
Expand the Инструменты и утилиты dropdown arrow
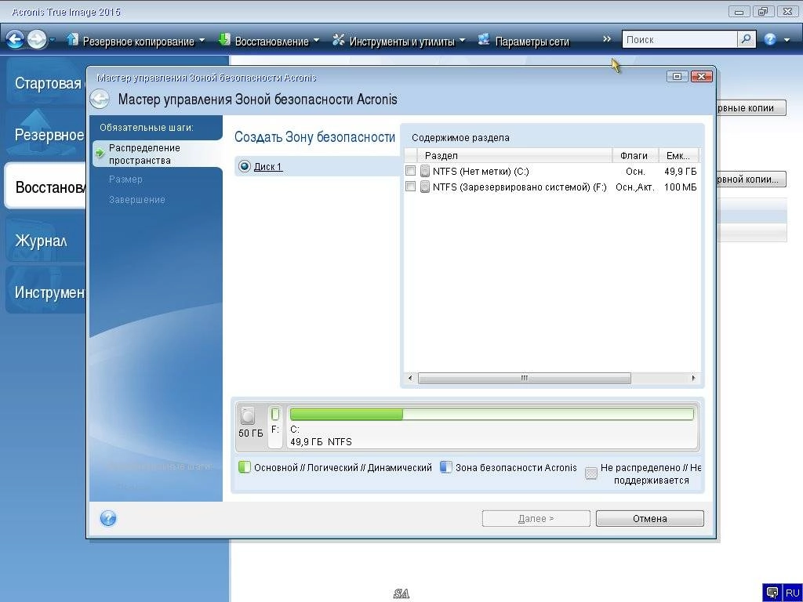click(x=462, y=40)
